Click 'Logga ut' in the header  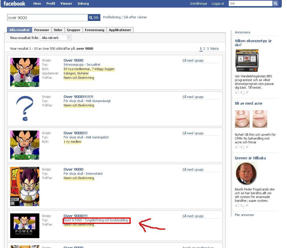218,3
